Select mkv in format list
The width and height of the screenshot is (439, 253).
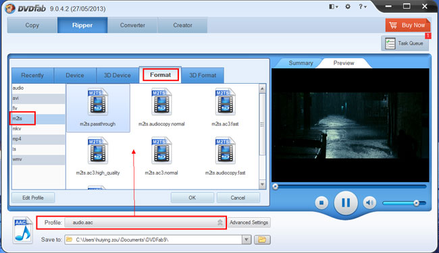point(38,129)
